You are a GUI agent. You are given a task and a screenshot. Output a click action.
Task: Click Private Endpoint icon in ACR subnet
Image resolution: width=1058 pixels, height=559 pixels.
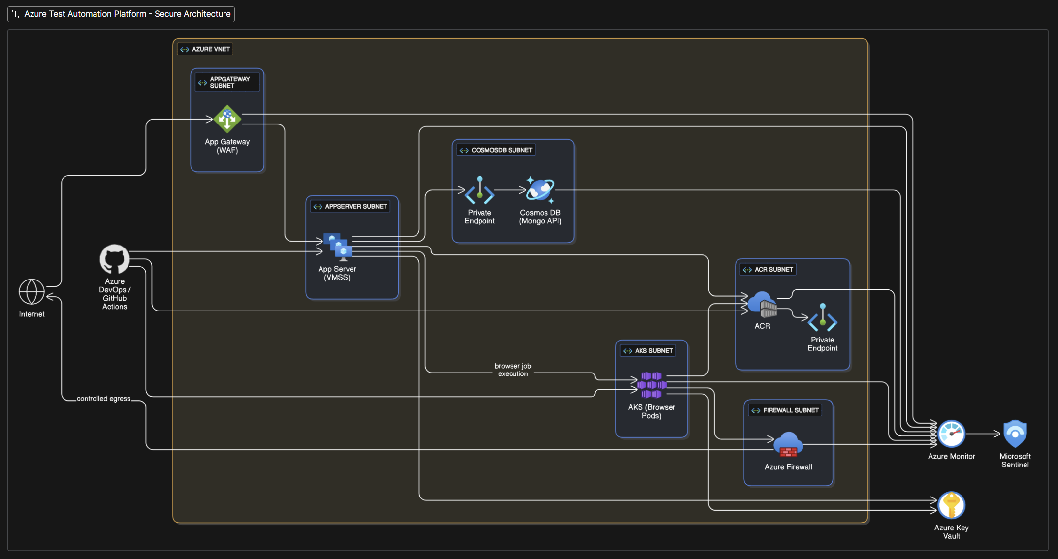[x=822, y=318]
